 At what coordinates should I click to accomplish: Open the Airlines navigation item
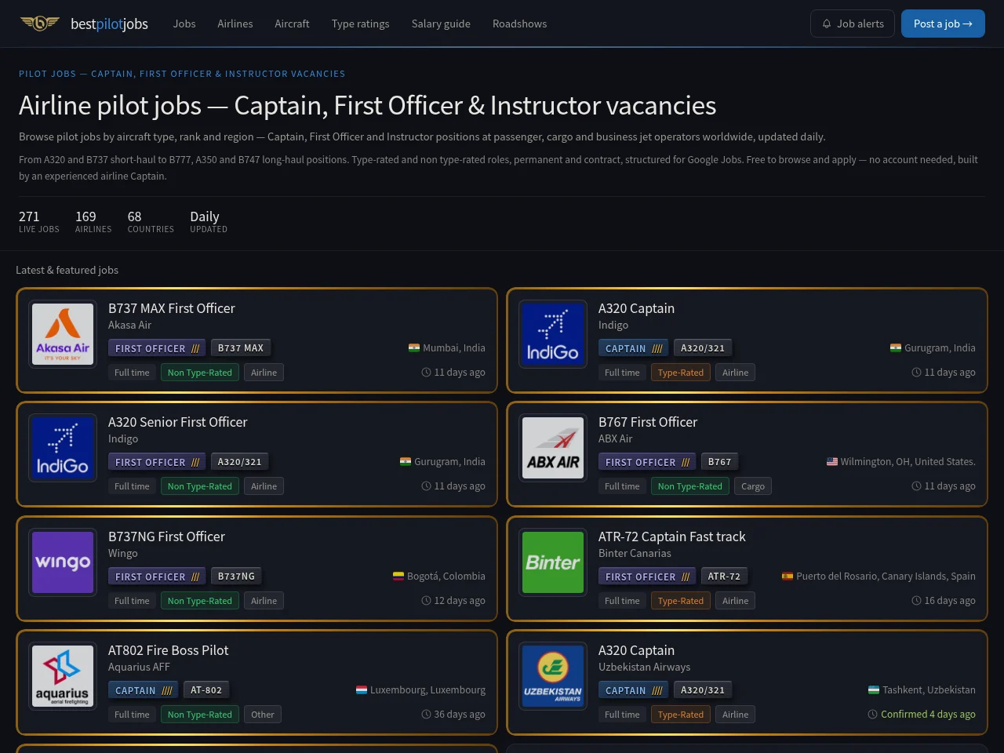coord(235,24)
